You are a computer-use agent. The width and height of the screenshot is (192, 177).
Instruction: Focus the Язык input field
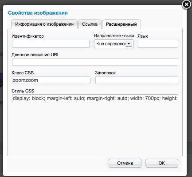click(158, 44)
